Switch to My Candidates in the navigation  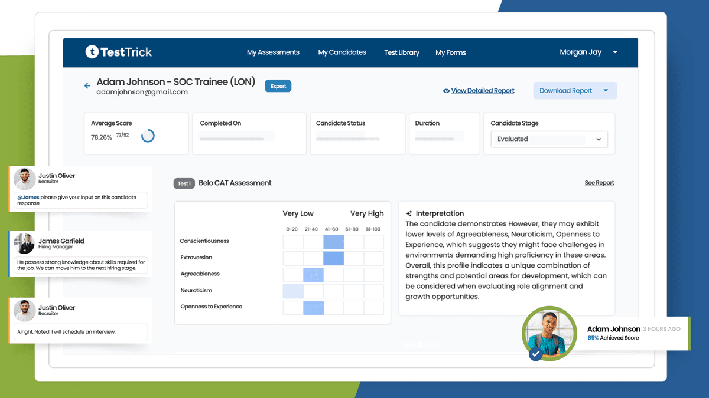pyautogui.click(x=342, y=52)
